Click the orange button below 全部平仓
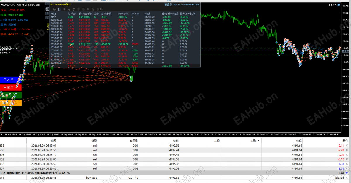This screenshot has height=183, width=351. [x=11, y=103]
